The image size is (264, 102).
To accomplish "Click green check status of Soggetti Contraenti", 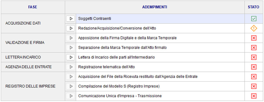I will [254, 19].
